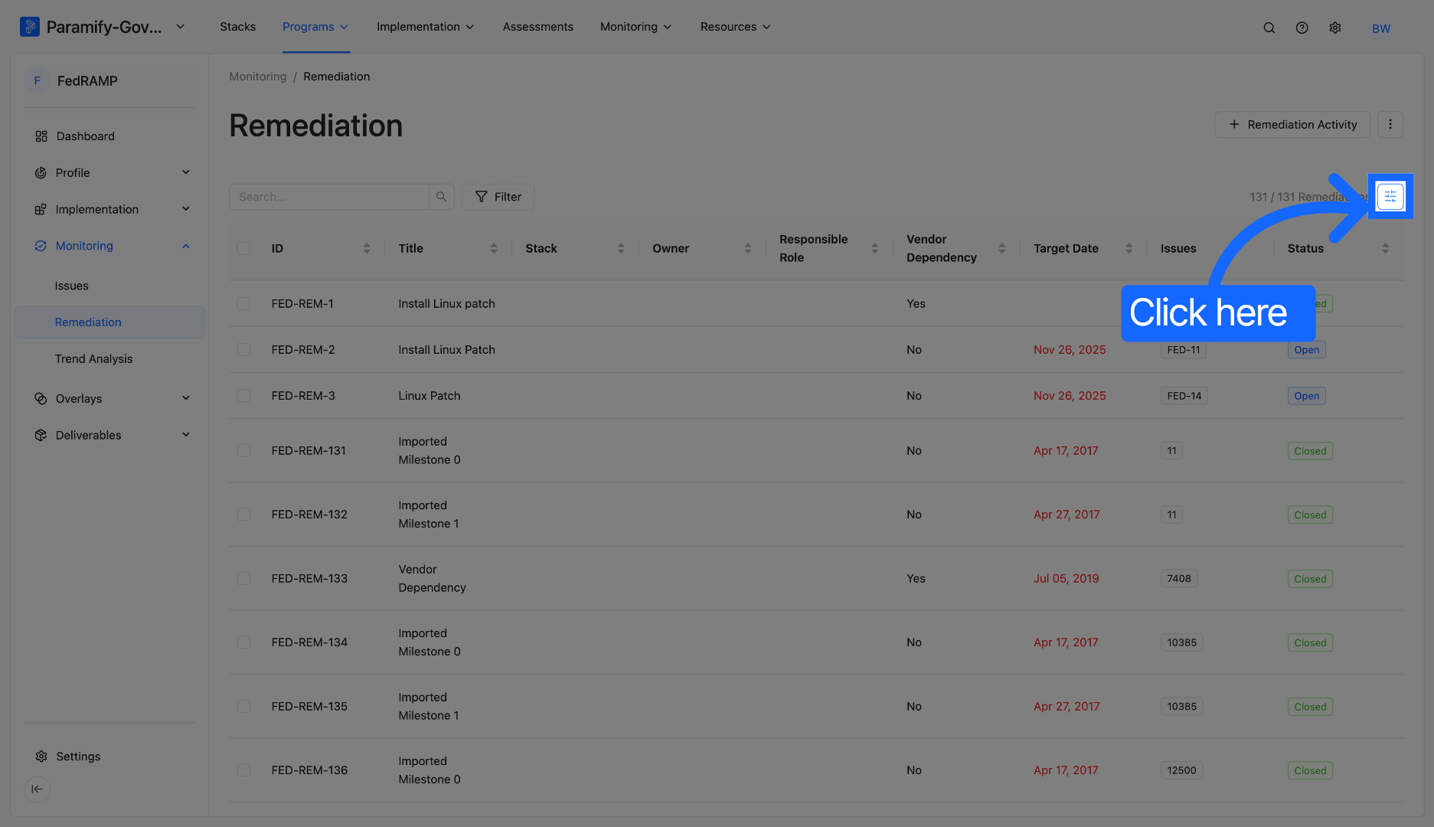Sort by Vendor Dependency column arrows
The height and width of the screenshot is (827, 1434).
pyautogui.click(x=1002, y=248)
